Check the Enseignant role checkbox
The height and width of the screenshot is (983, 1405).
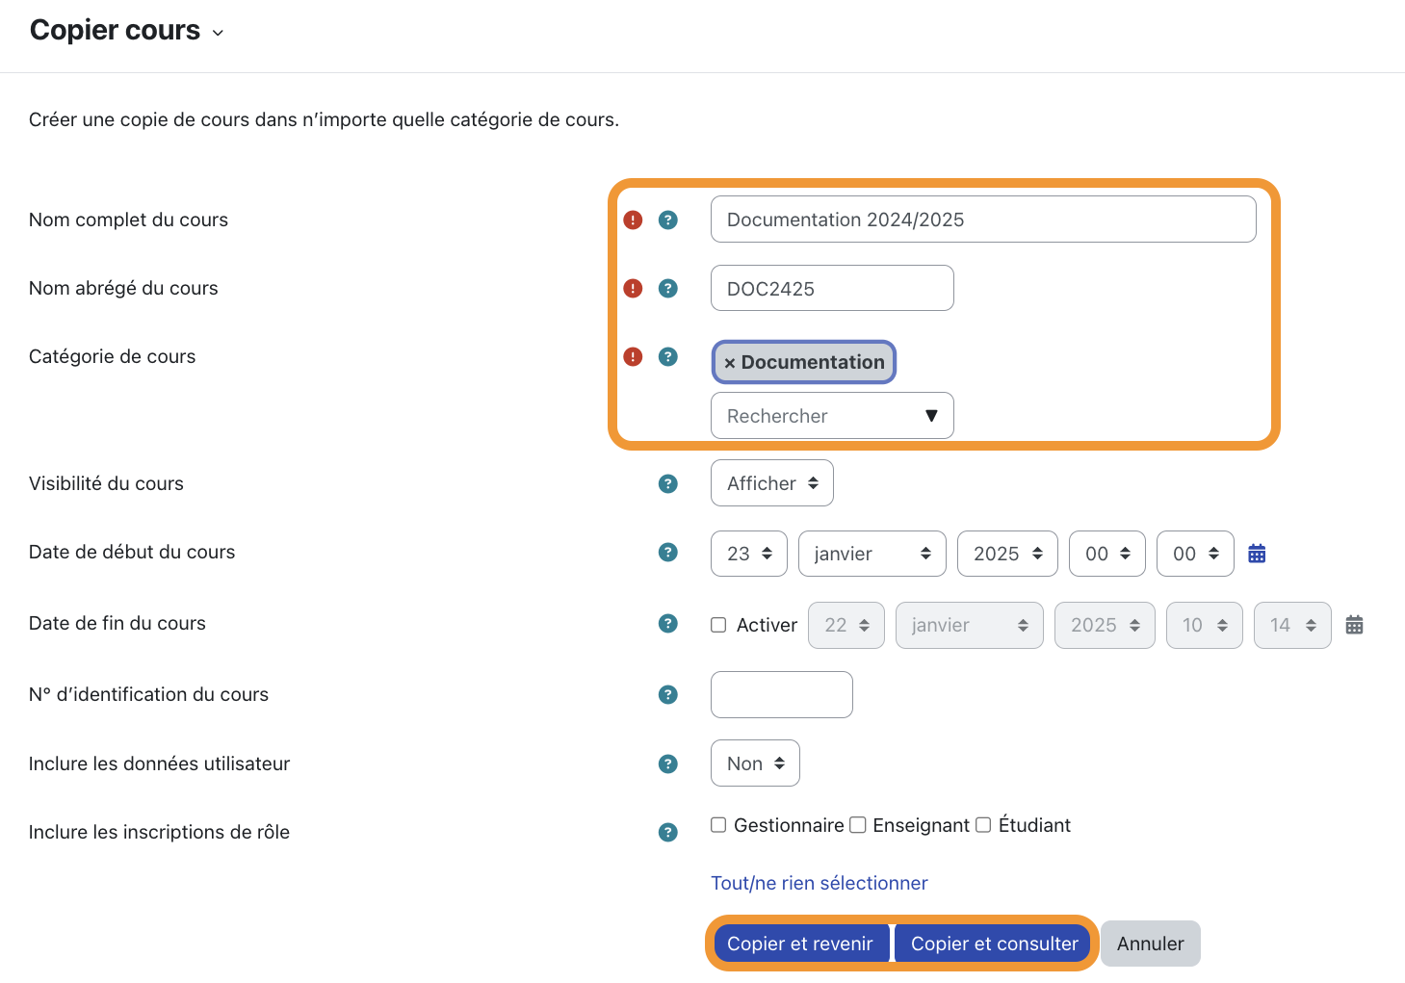point(858,825)
